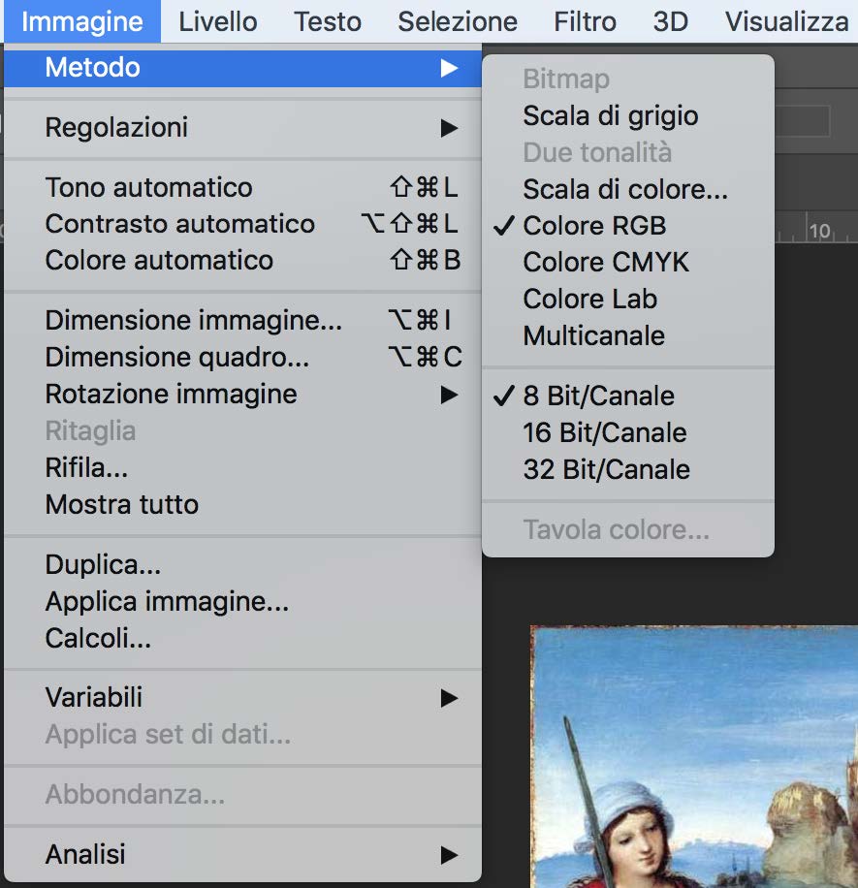Image resolution: width=858 pixels, height=888 pixels.
Task: Click the painting on the canvas
Action: [694, 756]
